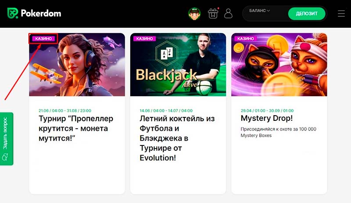Click the Депозит button
351x203 pixels.
[x=306, y=14]
